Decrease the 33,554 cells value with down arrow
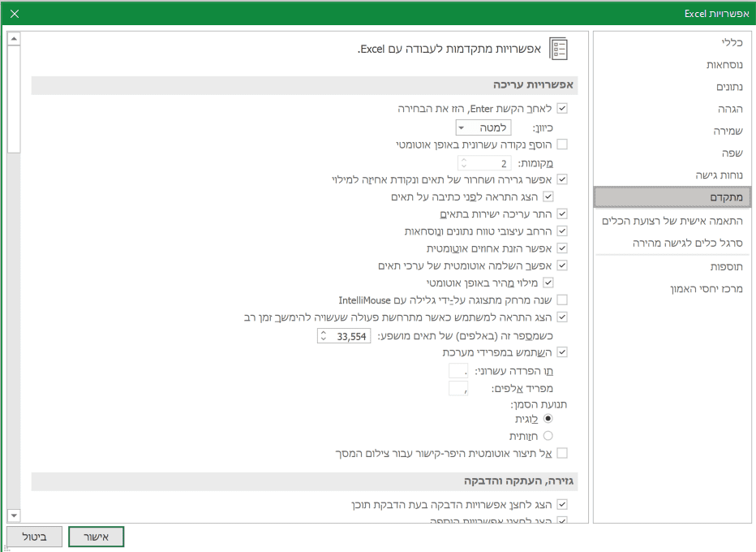The height and width of the screenshot is (552, 756). [324, 339]
